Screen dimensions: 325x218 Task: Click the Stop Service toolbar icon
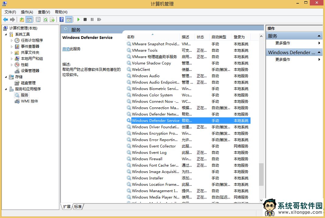(85, 19)
